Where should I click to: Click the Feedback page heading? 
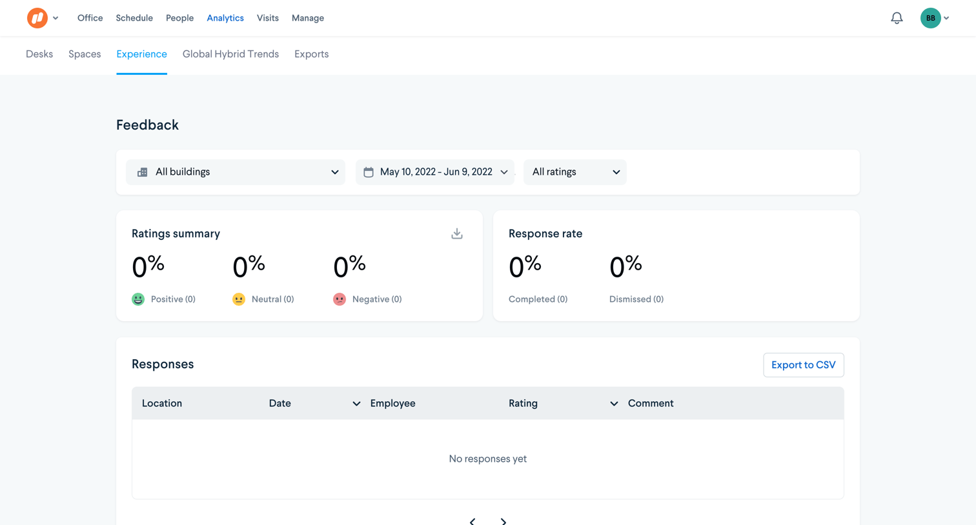[147, 125]
